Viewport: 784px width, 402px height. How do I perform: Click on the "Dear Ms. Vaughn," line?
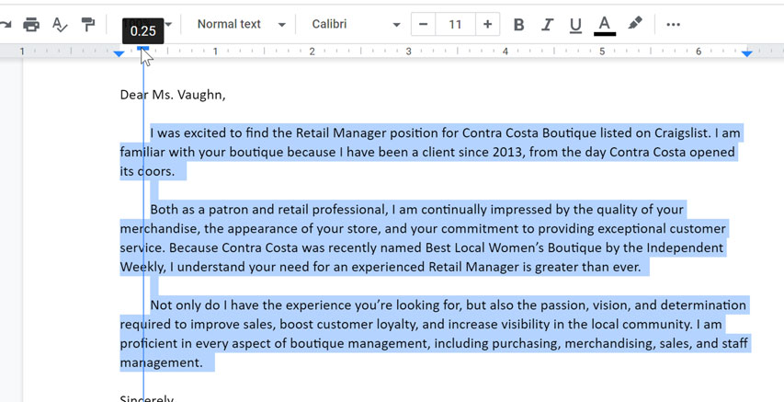pos(172,95)
